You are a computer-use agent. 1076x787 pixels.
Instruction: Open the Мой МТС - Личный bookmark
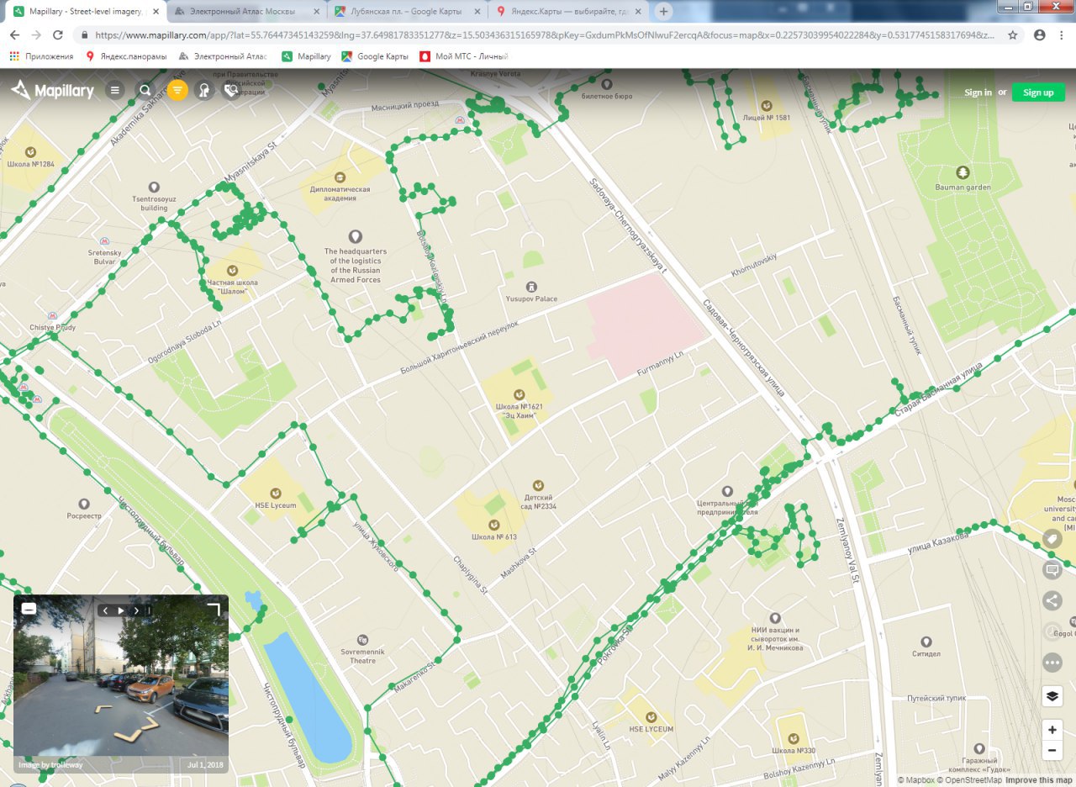point(463,56)
